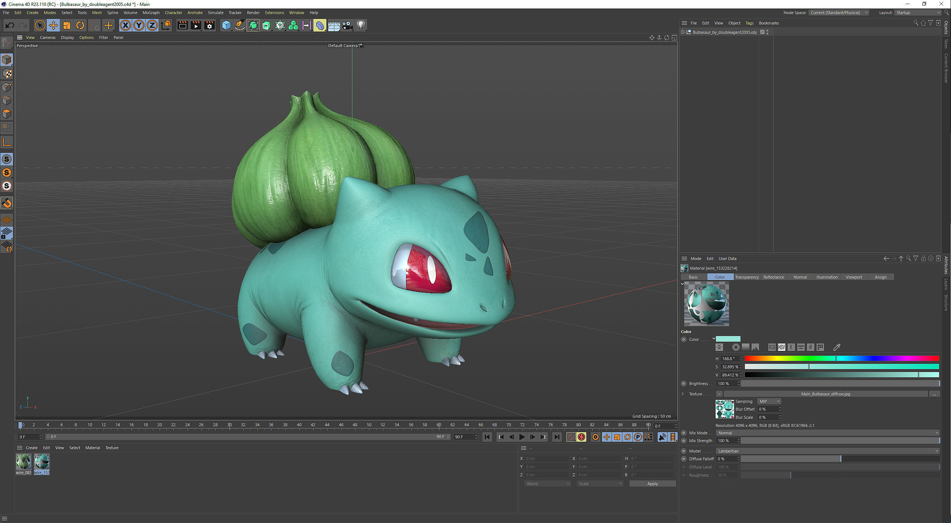Toggle X axis lock
The image size is (951, 523).
(x=126, y=25)
